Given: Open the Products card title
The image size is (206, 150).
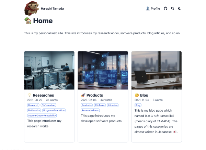Looking at the screenshot, I should click(x=95, y=95).
